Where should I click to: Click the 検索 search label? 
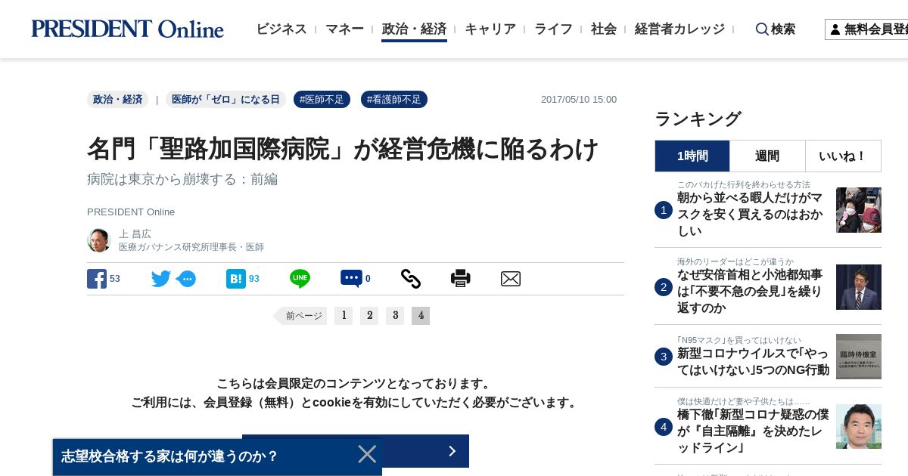pos(783,29)
